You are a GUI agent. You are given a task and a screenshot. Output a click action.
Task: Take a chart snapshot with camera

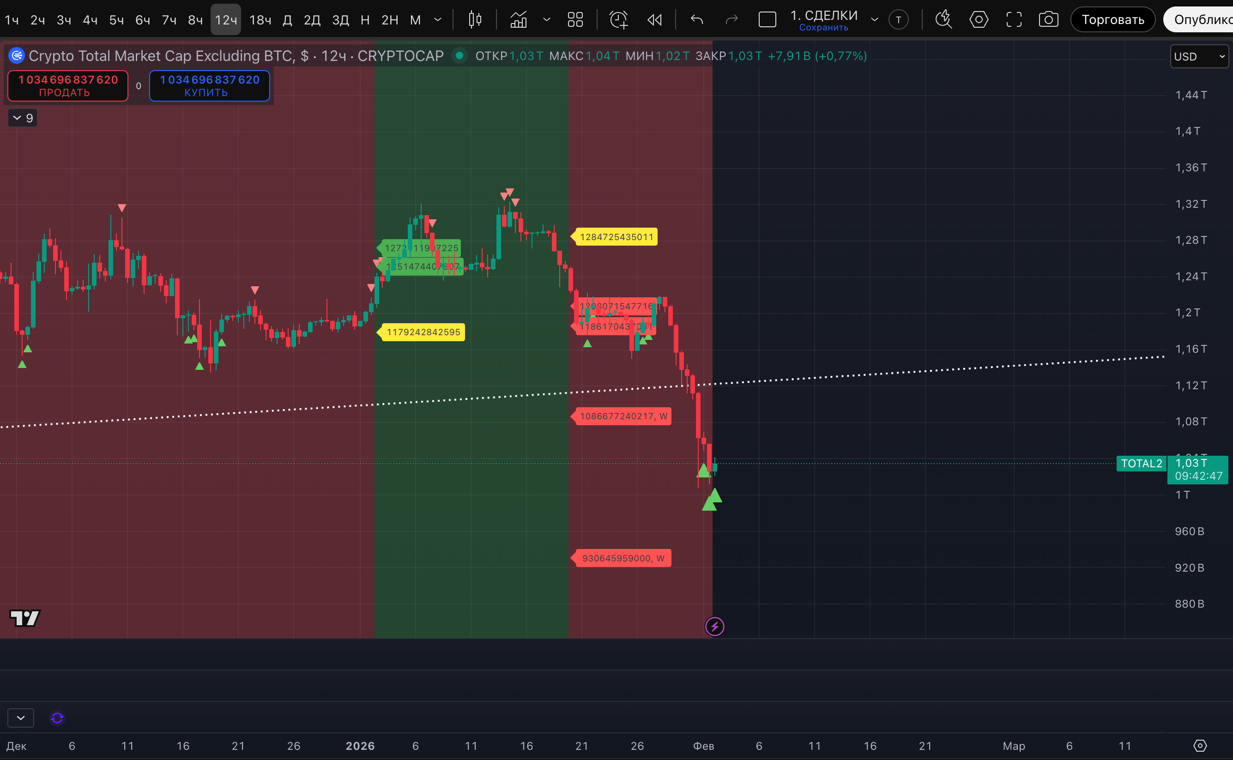click(1048, 19)
